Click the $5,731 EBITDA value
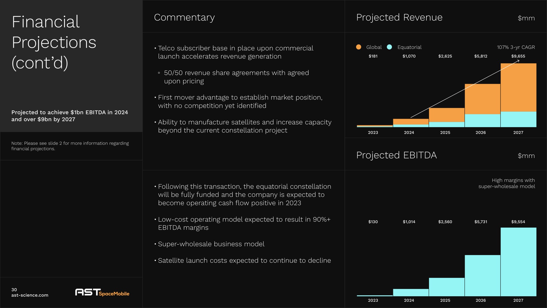This screenshot has height=308, width=547. pyautogui.click(x=481, y=222)
